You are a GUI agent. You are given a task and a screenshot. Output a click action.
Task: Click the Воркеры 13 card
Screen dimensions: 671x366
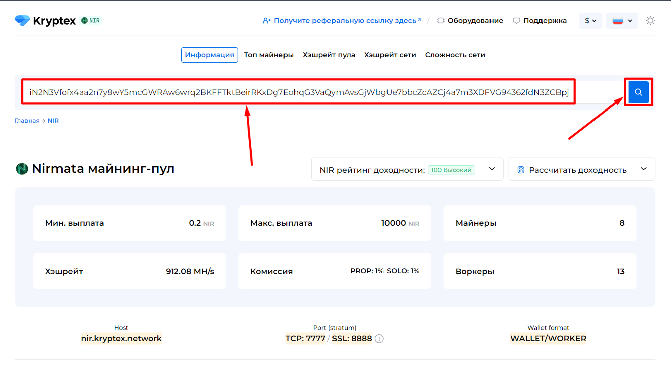540,271
